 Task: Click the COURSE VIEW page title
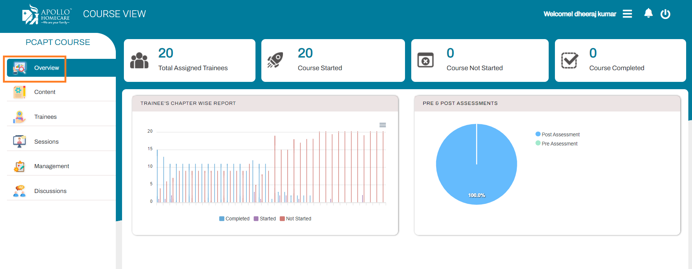point(114,14)
